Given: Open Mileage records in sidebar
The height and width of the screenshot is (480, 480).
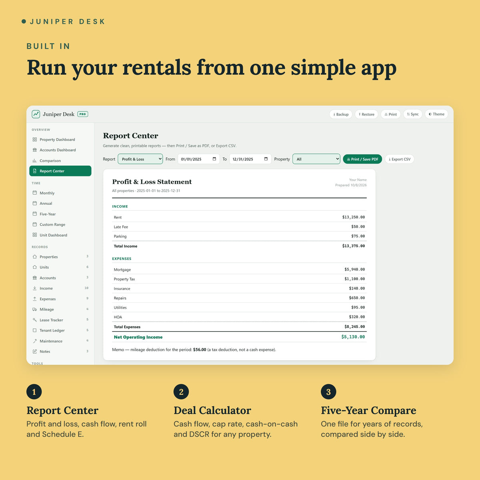Looking at the screenshot, I should (60, 309).
